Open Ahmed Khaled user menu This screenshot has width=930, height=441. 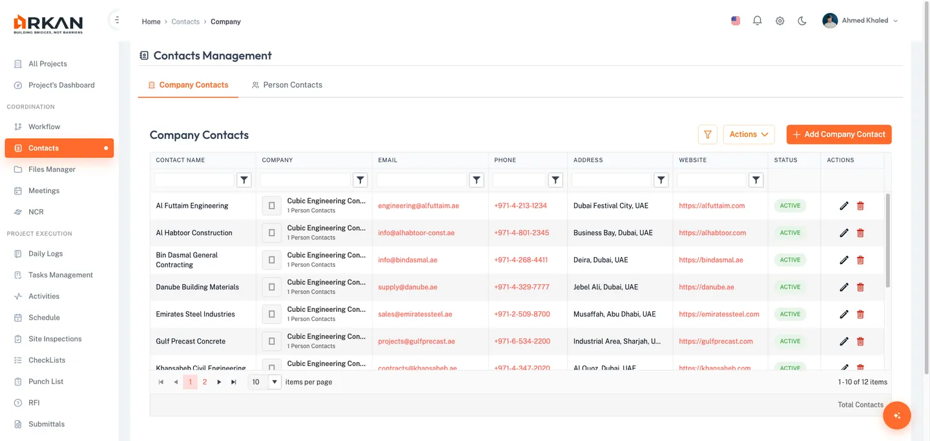click(x=860, y=21)
